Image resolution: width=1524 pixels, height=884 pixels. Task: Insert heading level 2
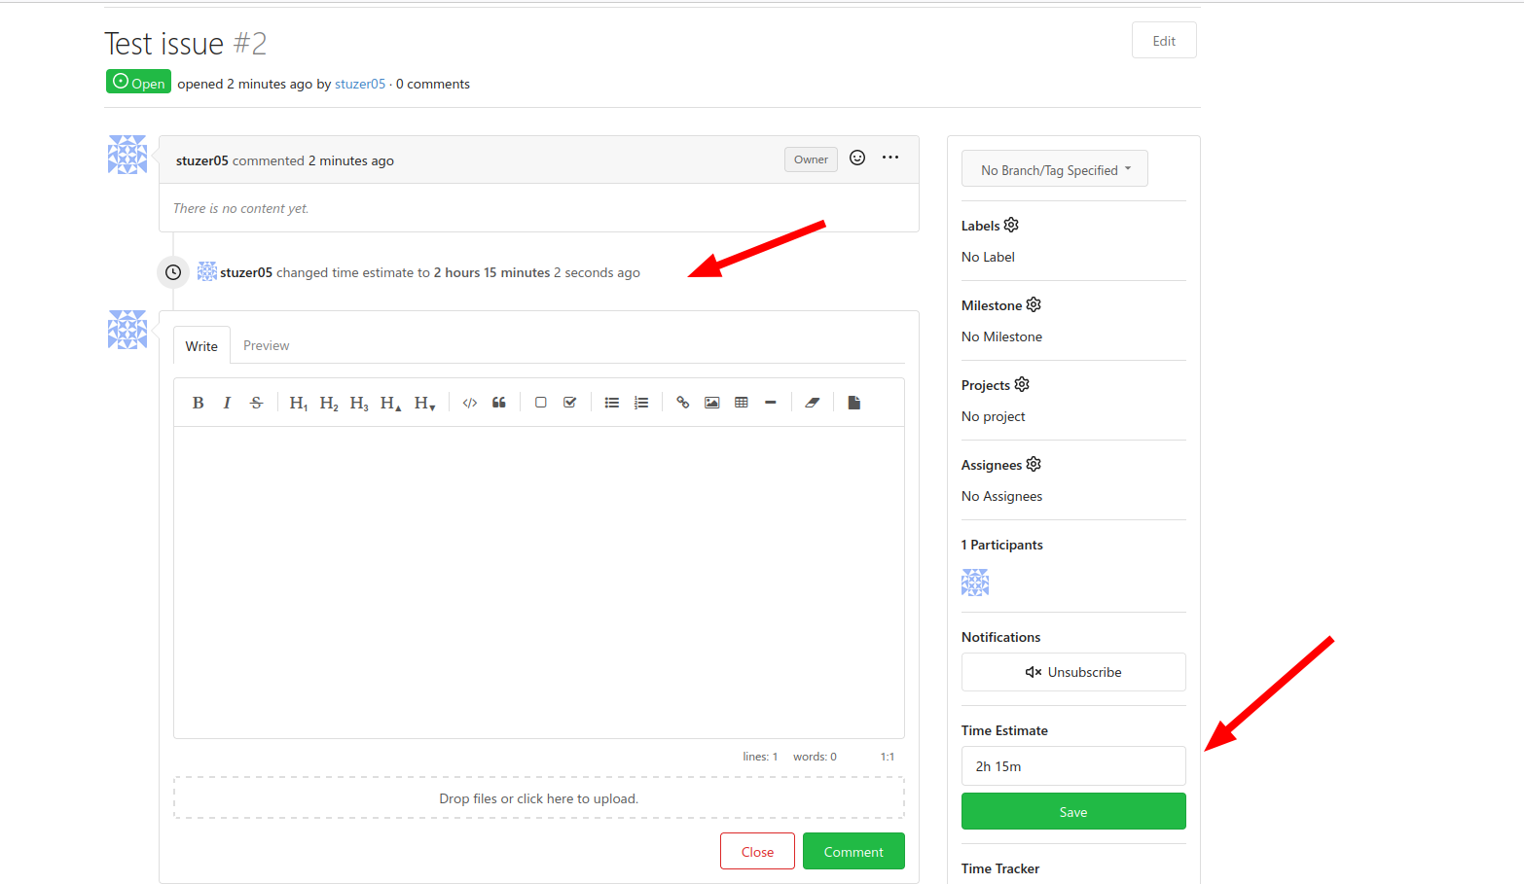click(x=329, y=403)
